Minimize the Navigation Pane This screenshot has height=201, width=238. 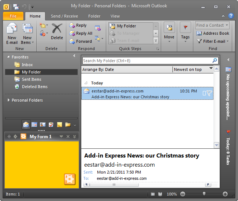(74, 56)
